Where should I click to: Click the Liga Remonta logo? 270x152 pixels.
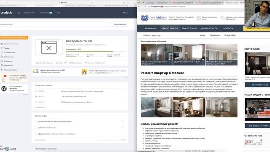[154, 18]
